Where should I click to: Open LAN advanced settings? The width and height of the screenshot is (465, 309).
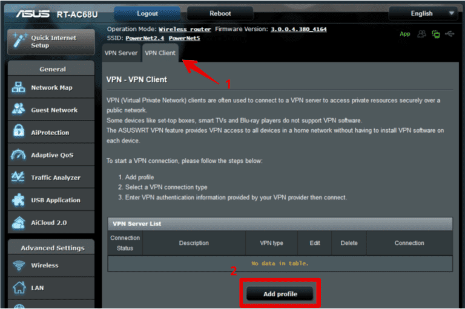51,288
